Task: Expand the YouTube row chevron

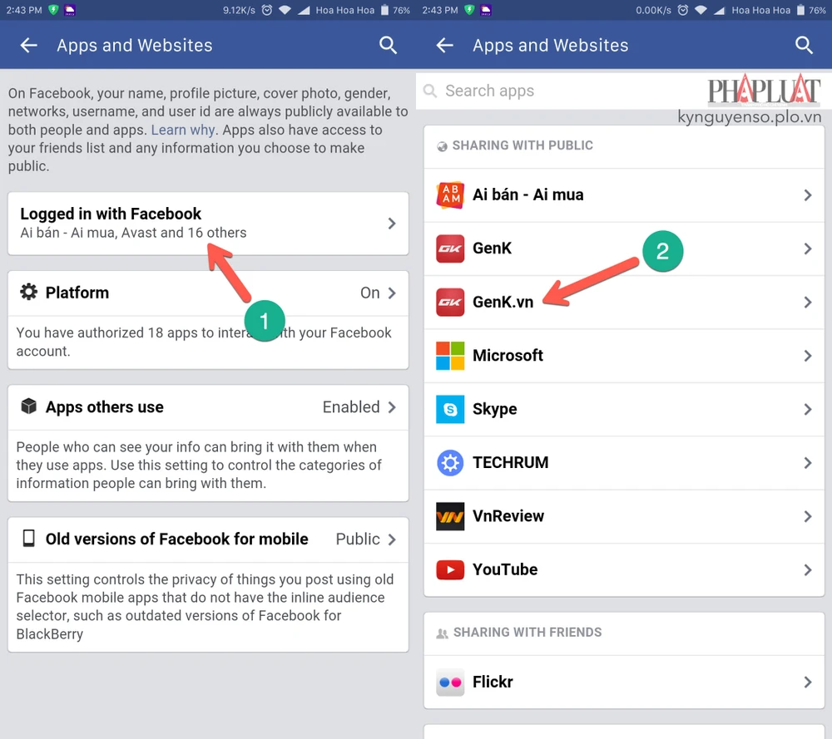Action: pos(807,569)
